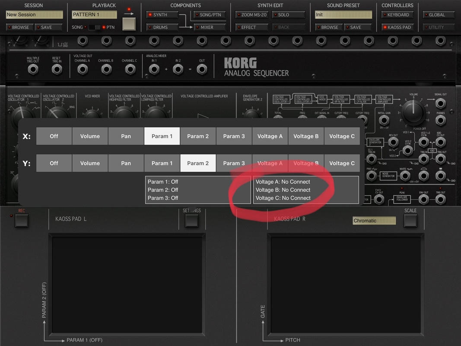Select Param 1 for X axis
The image size is (461, 346).
pyautogui.click(x=162, y=136)
